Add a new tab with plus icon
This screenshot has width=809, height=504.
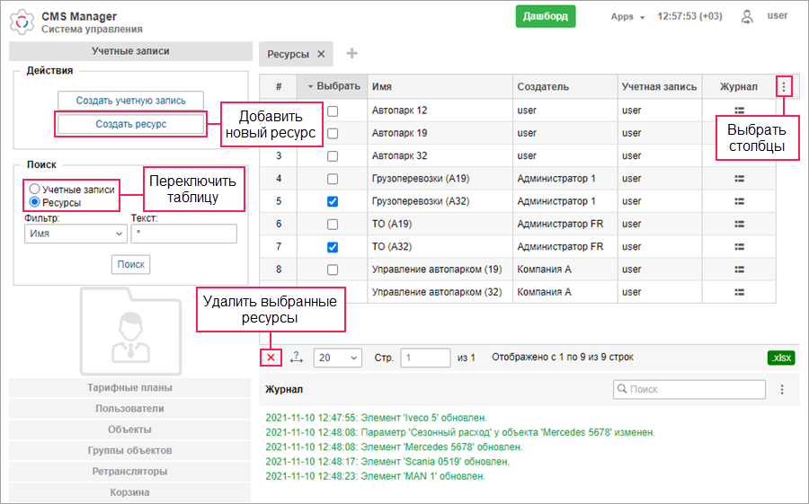(351, 54)
